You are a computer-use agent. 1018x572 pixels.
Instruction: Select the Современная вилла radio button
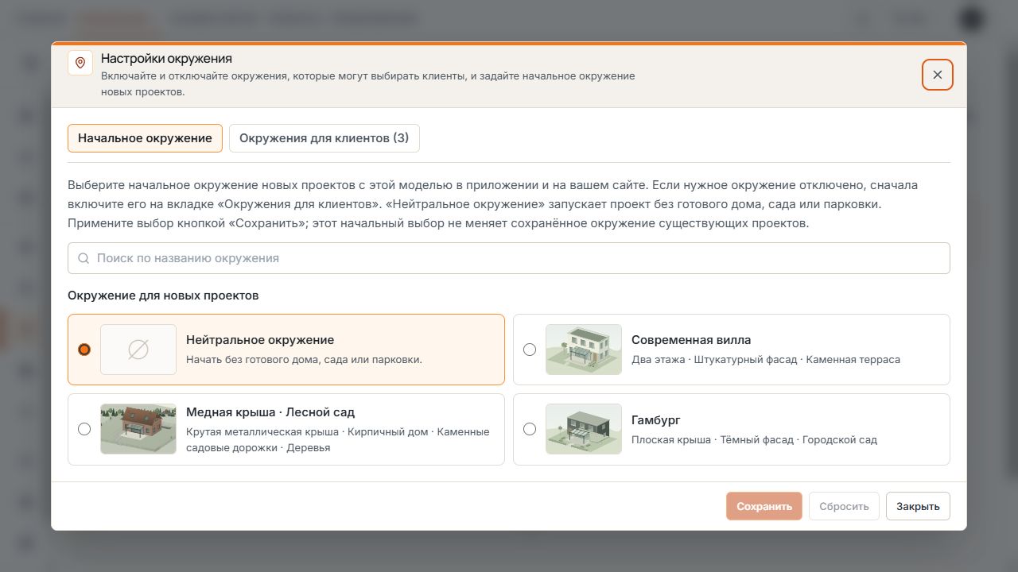(530, 350)
